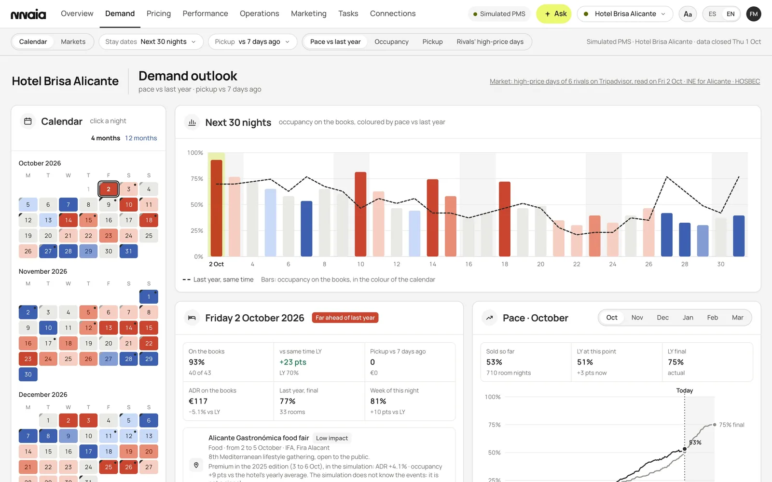This screenshot has height=482, width=772.
Task: Select the Occupancy colour mode
Action: point(391,42)
